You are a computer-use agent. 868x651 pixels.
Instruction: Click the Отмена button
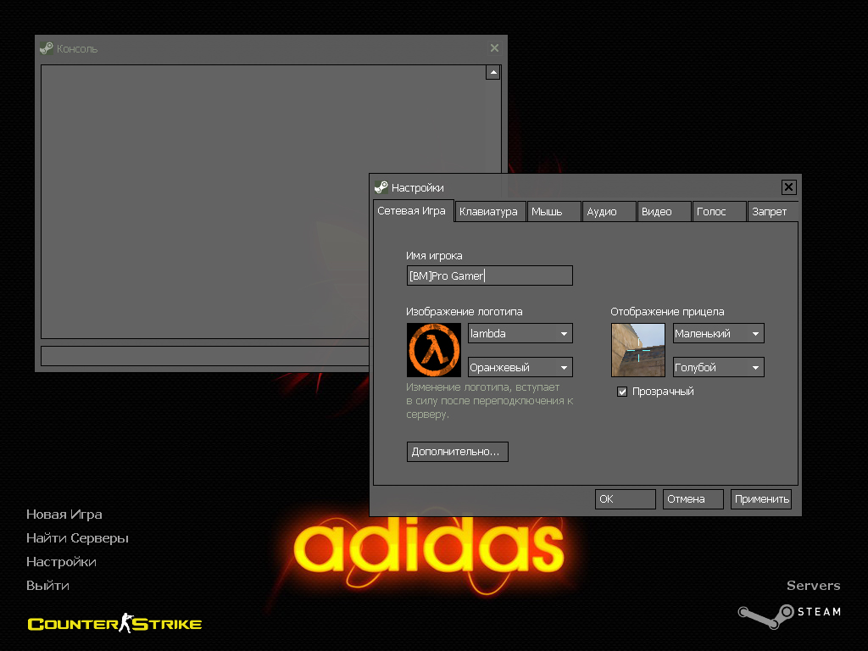693,498
